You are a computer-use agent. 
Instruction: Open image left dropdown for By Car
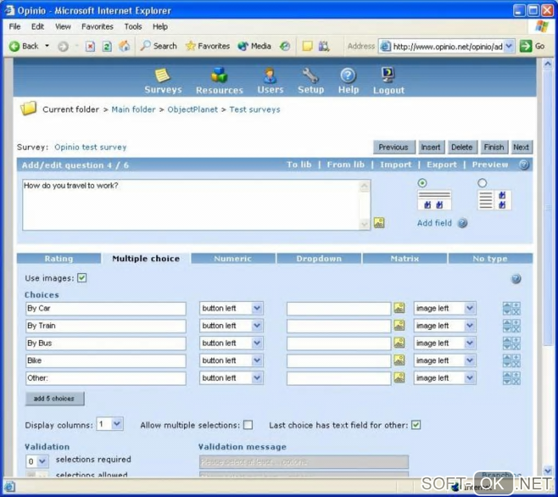click(x=445, y=308)
